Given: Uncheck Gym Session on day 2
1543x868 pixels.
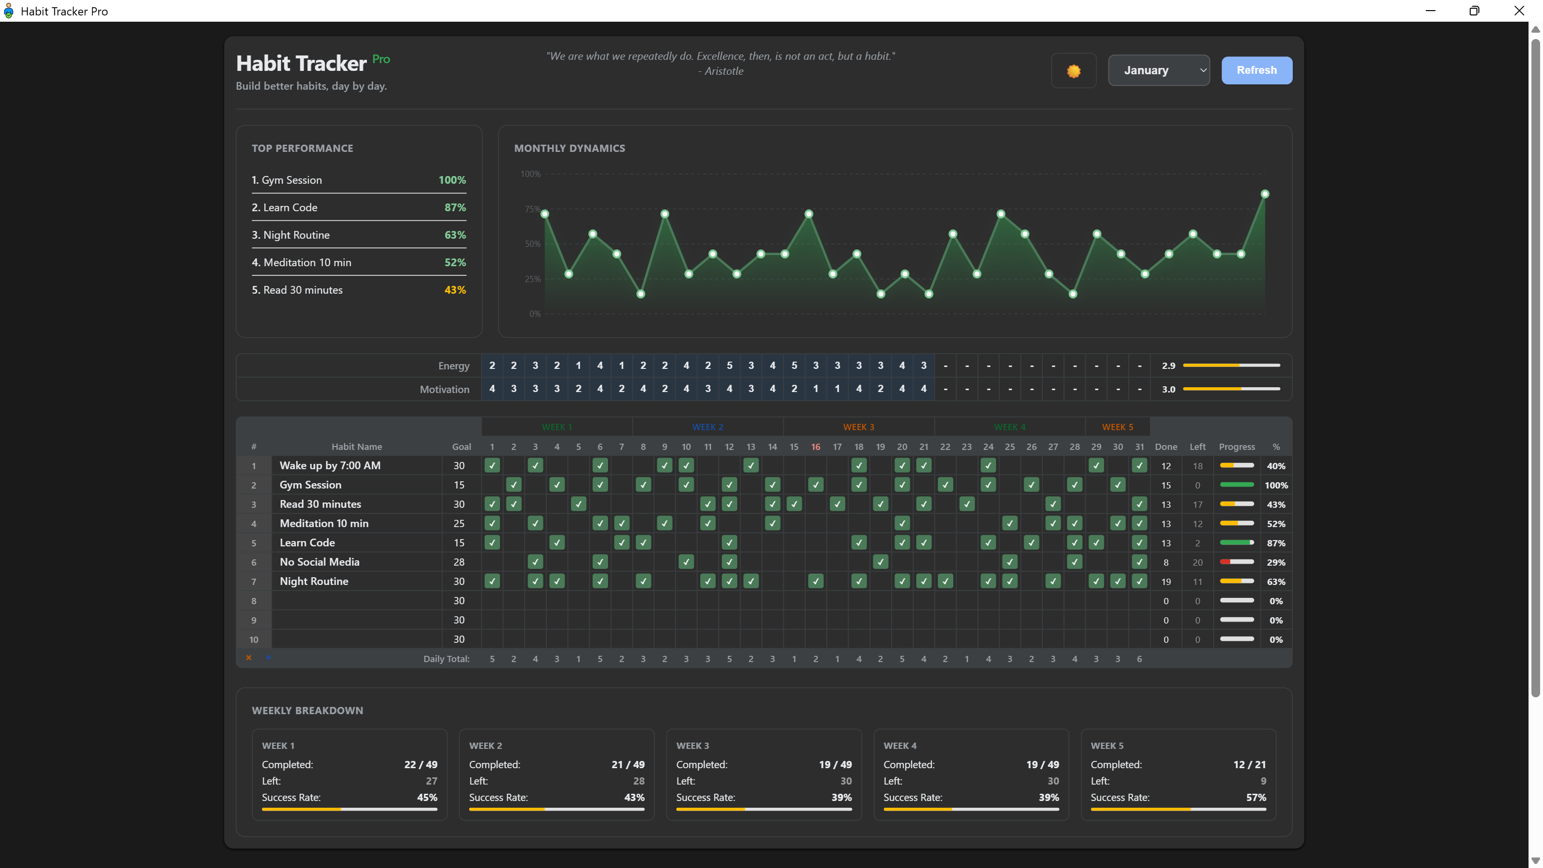Looking at the screenshot, I should 514,485.
